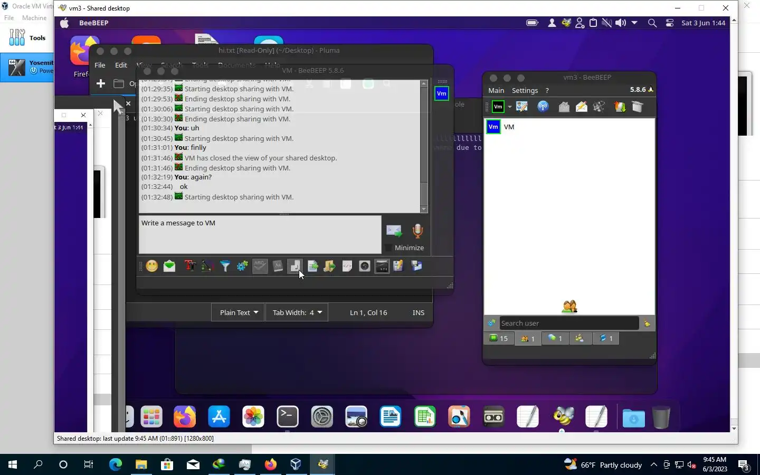
Task: Open the Main menu in vm3 BeeBEEP
Action: click(496, 90)
